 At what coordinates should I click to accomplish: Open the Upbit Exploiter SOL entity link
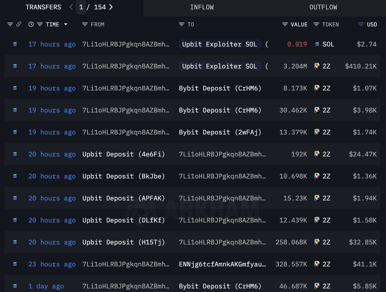[219, 44]
